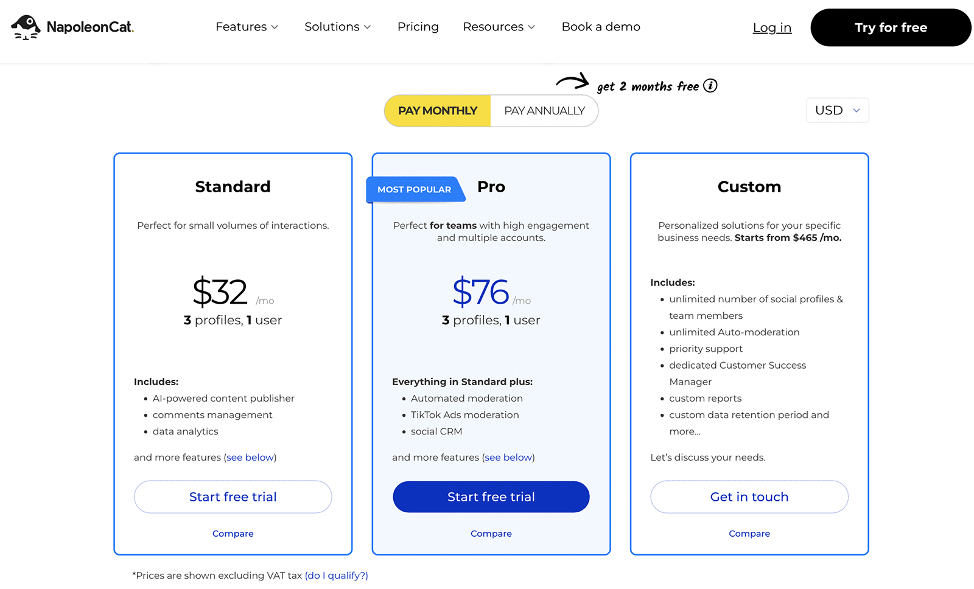Image resolution: width=974 pixels, height=589 pixels.
Task: Expand the Resources menu
Action: coord(499,27)
